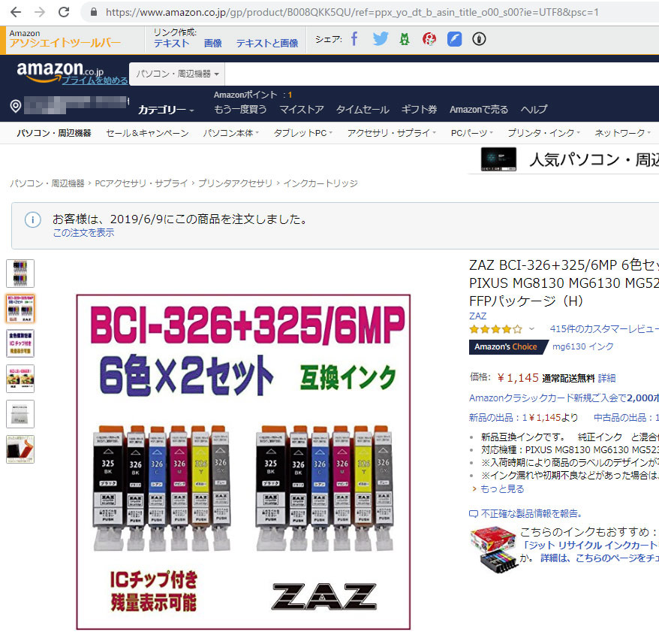The height and width of the screenshot is (644, 659).
Task: Open マイストア in the navigation bar
Action: pyautogui.click(x=301, y=110)
